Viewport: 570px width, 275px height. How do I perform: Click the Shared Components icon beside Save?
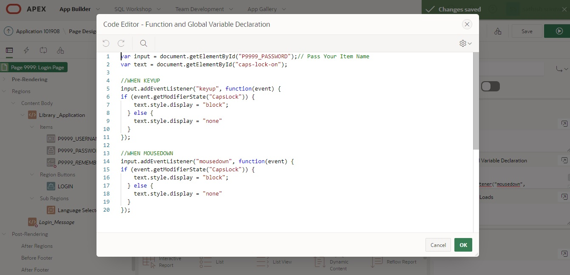498,31
